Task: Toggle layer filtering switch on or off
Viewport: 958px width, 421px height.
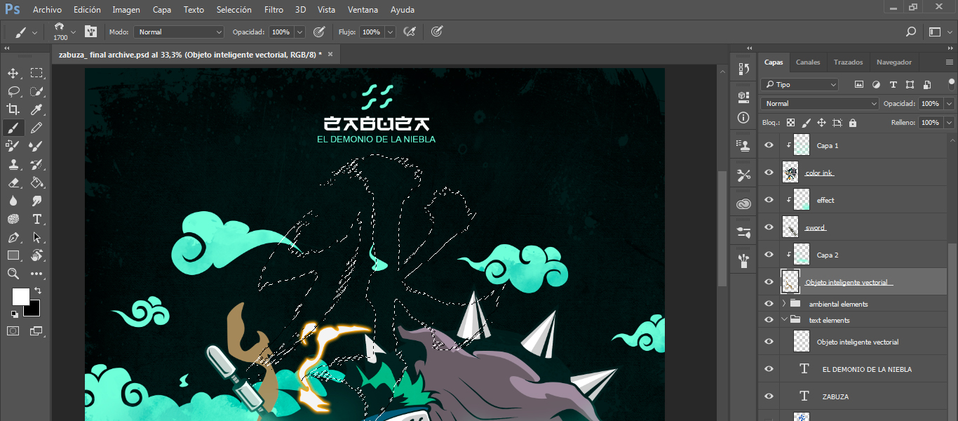Action: pyautogui.click(x=951, y=84)
